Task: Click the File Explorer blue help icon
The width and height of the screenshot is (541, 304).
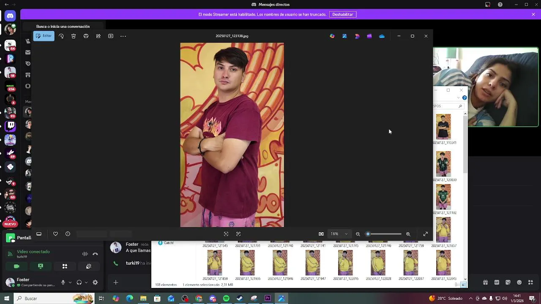Action: point(464,98)
